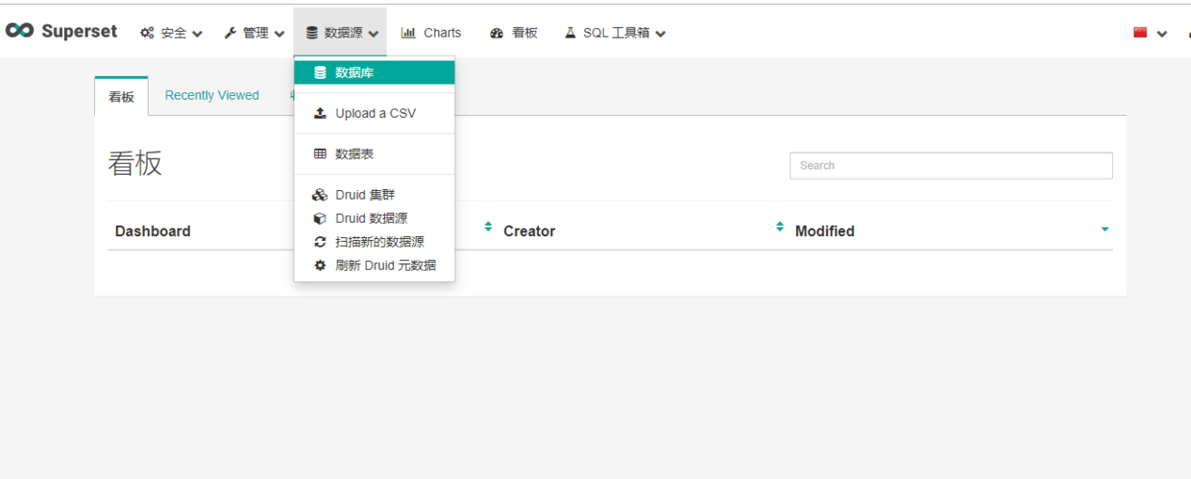
Task: Click the Superset brand name
Action: pyautogui.click(x=79, y=32)
